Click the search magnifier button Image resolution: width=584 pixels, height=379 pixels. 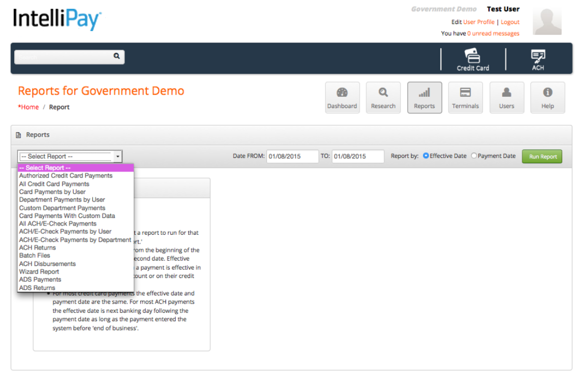[116, 57]
